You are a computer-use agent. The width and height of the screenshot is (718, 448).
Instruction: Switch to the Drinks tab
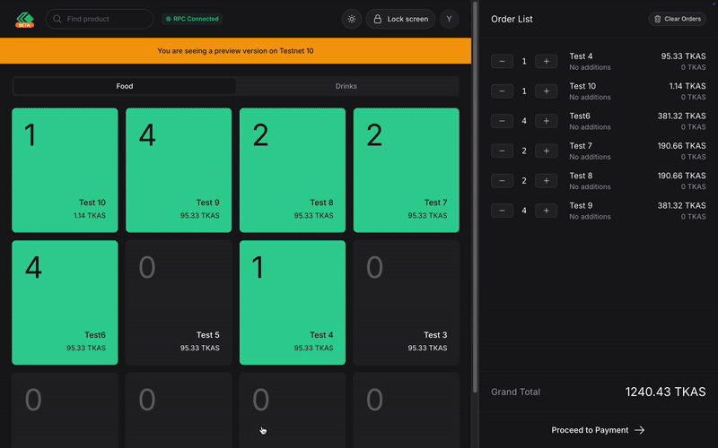346,86
